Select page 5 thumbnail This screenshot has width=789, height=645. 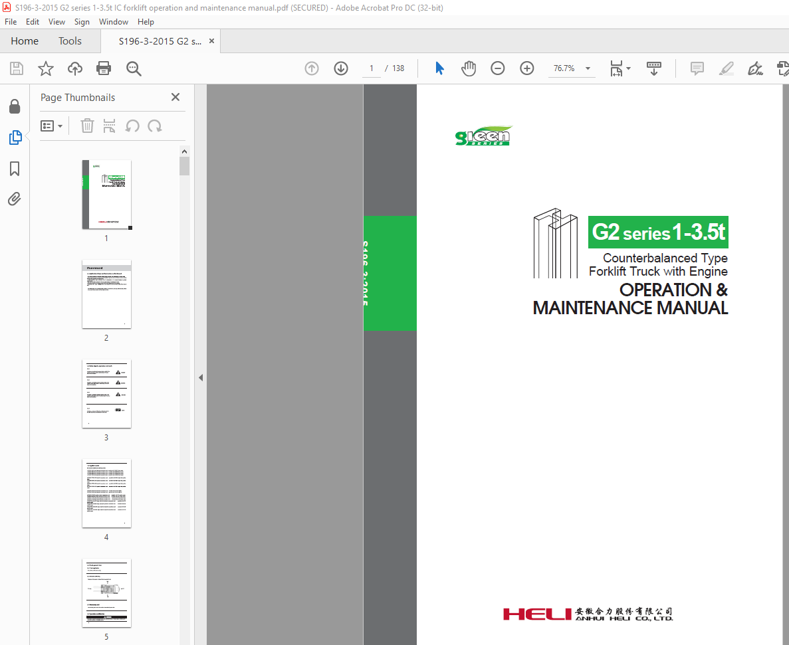click(x=106, y=593)
